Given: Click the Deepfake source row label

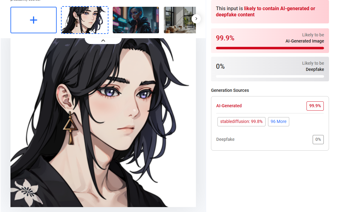Looking at the screenshot, I should [225, 139].
